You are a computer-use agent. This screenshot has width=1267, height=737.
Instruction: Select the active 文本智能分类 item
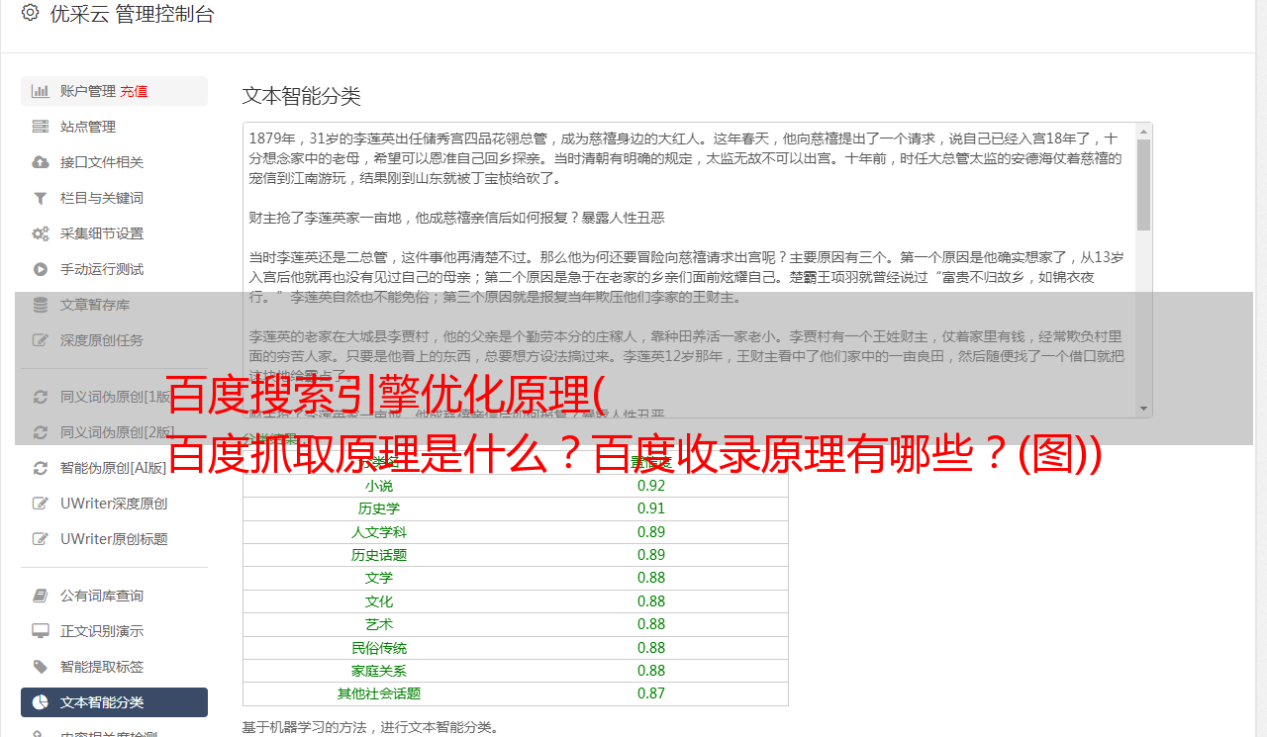pyautogui.click(x=114, y=702)
